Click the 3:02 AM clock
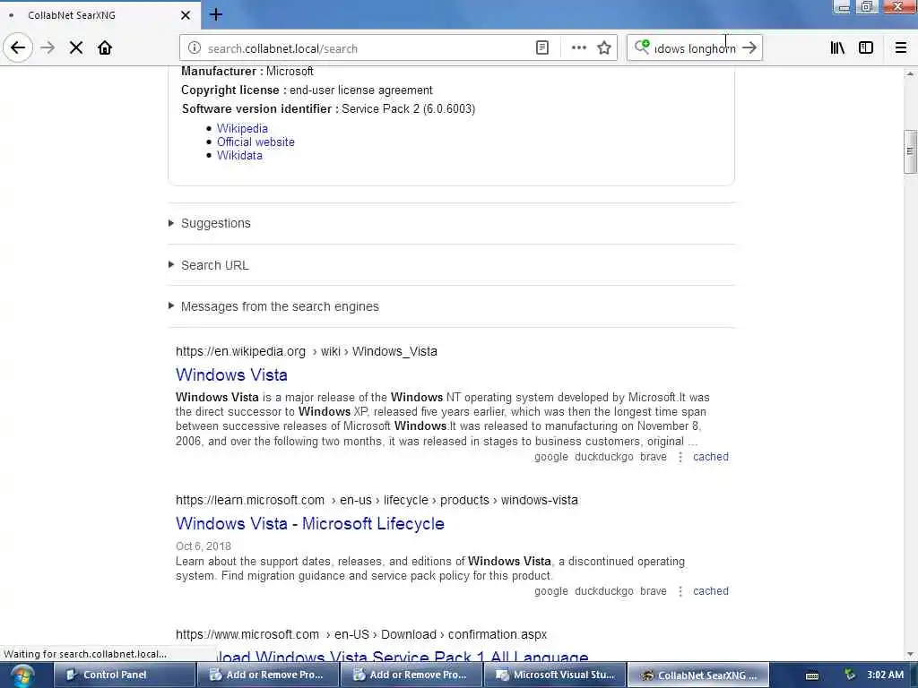Viewport: 918px width, 688px height. (x=885, y=675)
